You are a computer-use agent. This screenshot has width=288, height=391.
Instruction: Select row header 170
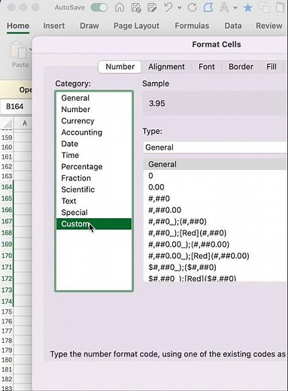click(7, 256)
